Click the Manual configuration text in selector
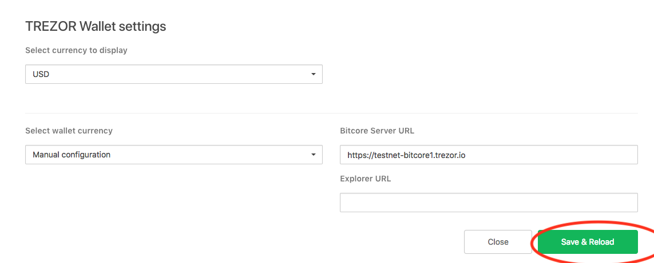Screen dimensions: 654x263 72,155
